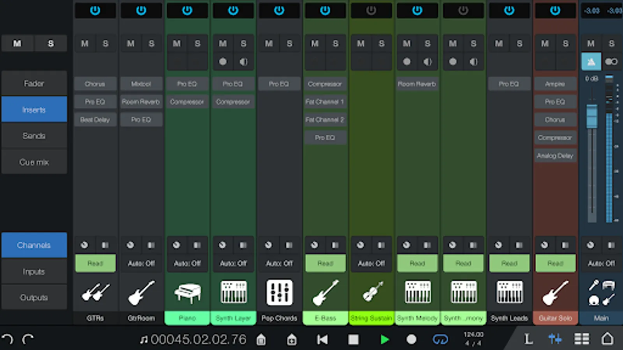This screenshot has height=350, width=623.
Task: Open the GTRs double-guitar instrument icon
Action: click(95, 292)
